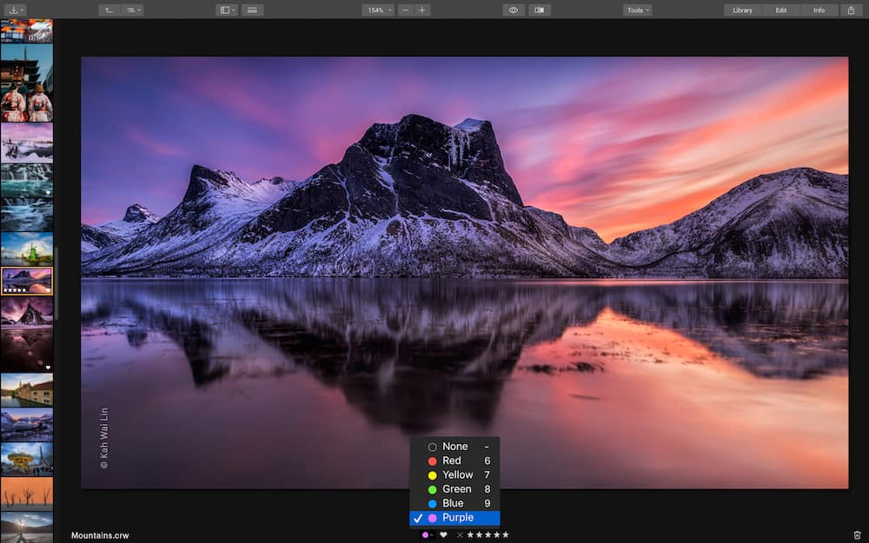Screen dimensions: 869x543
Task: Click the X reject flag icon
Action: pos(460,535)
